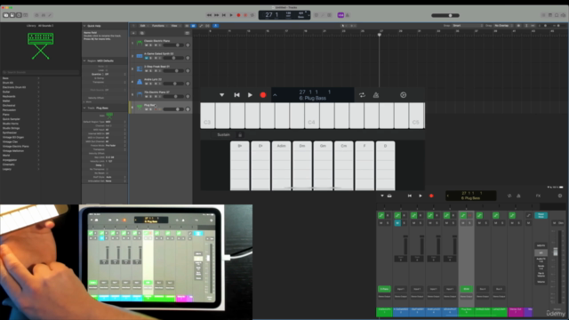Select the MIDI FX view in mixer
Screen dimensions: 569x320
(x=541, y=245)
